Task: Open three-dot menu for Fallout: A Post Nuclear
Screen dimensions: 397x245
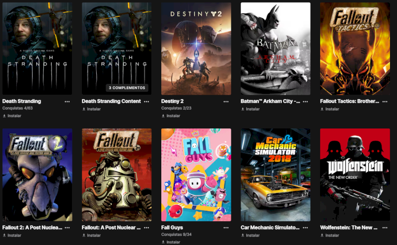Action: click(x=146, y=228)
